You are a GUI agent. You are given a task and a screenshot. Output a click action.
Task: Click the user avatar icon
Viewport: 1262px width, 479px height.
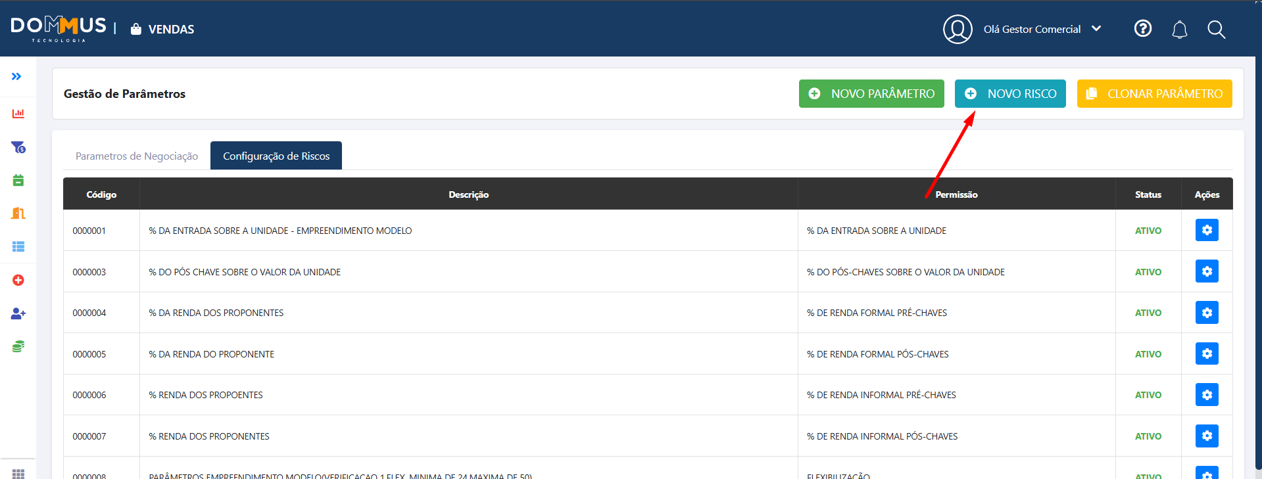(958, 29)
